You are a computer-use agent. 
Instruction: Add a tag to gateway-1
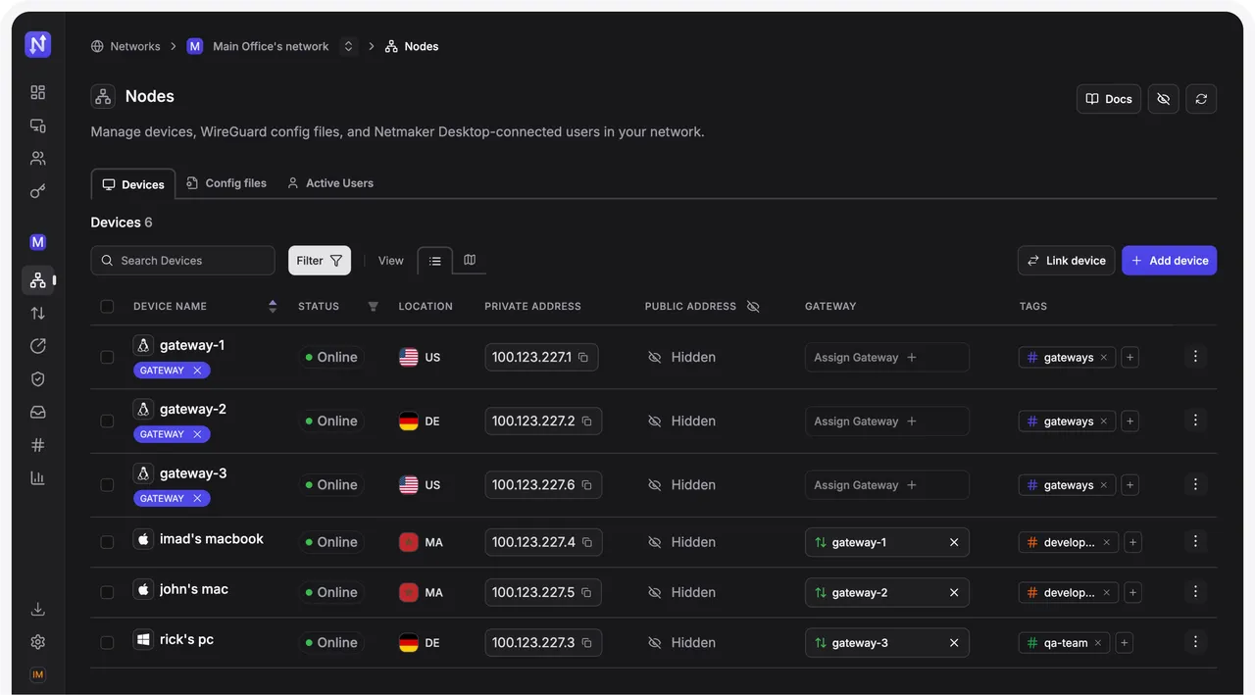click(1129, 358)
